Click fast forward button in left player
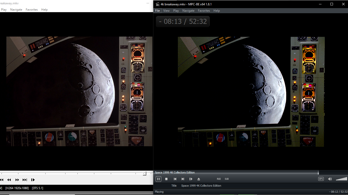This screenshot has height=195, width=348. (x=17, y=180)
